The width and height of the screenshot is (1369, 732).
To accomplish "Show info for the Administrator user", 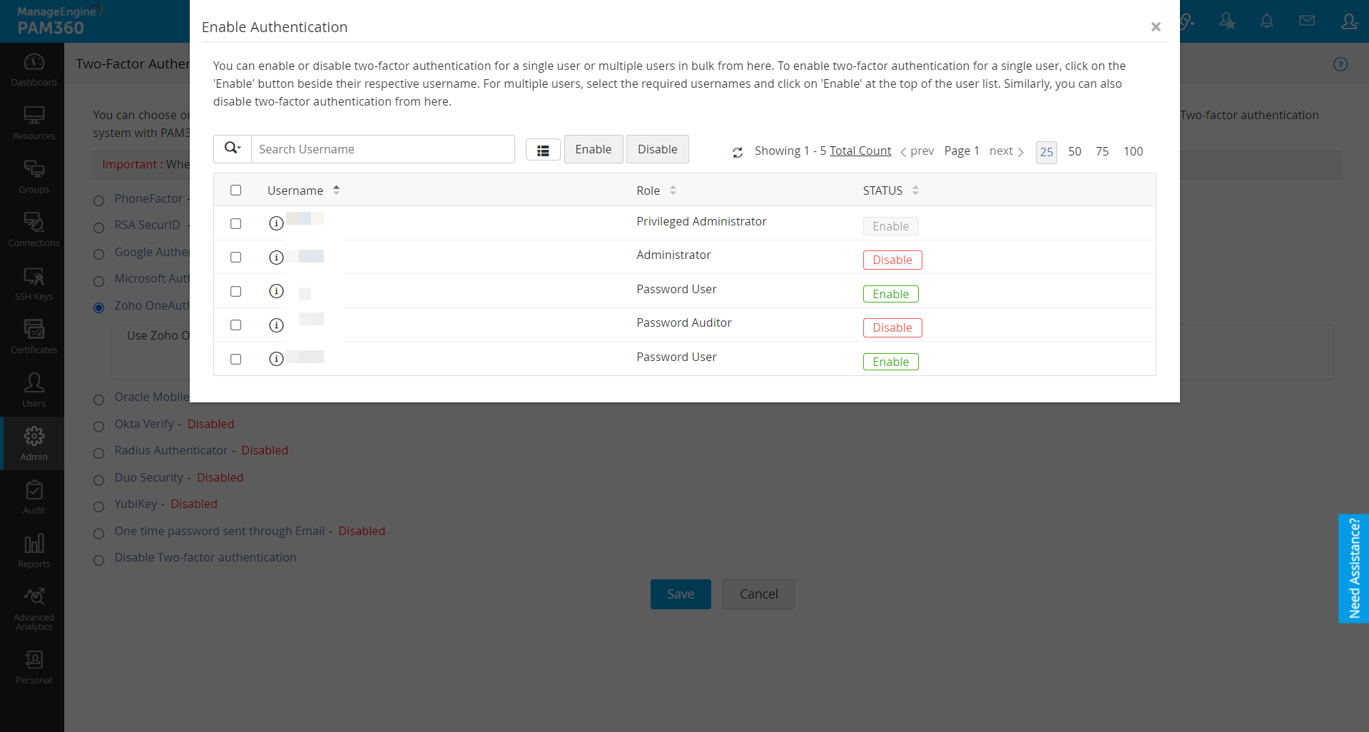I will (x=276, y=258).
